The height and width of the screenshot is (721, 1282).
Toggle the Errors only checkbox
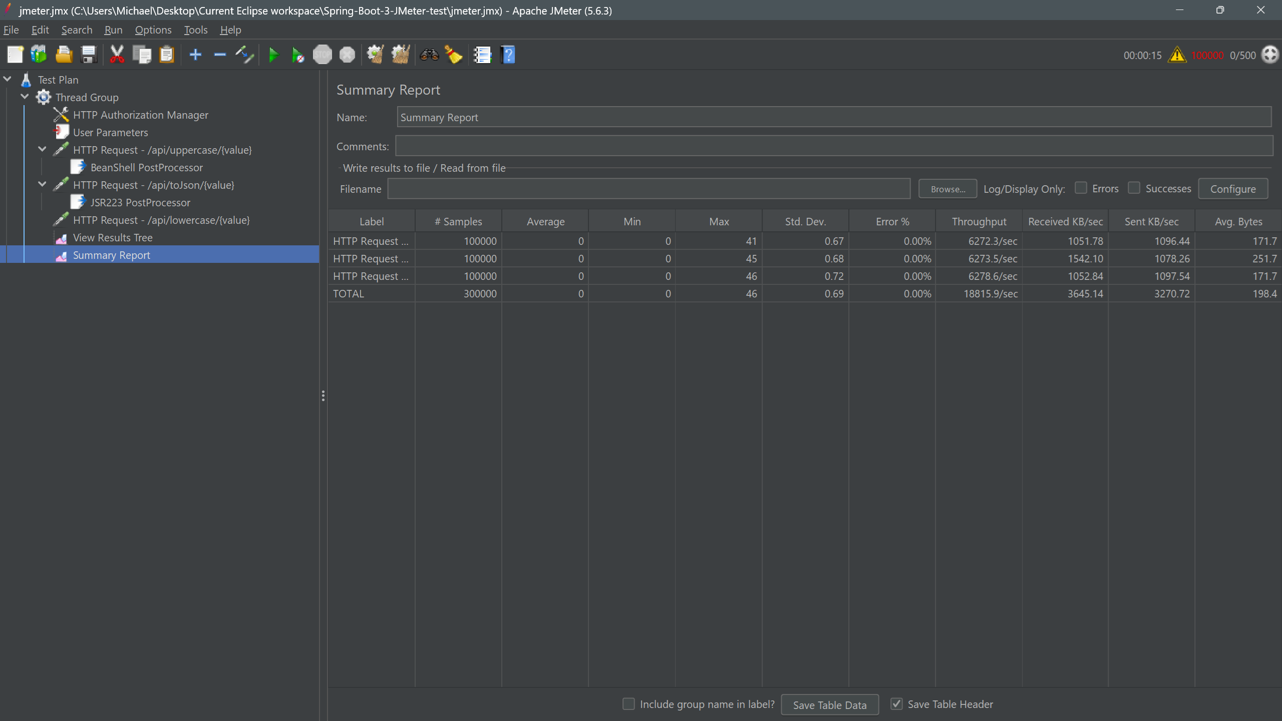coord(1081,188)
